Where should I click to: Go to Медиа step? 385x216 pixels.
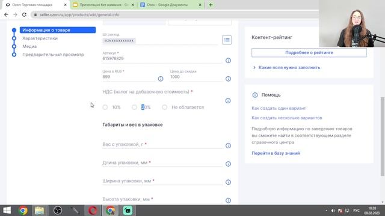click(29, 46)
